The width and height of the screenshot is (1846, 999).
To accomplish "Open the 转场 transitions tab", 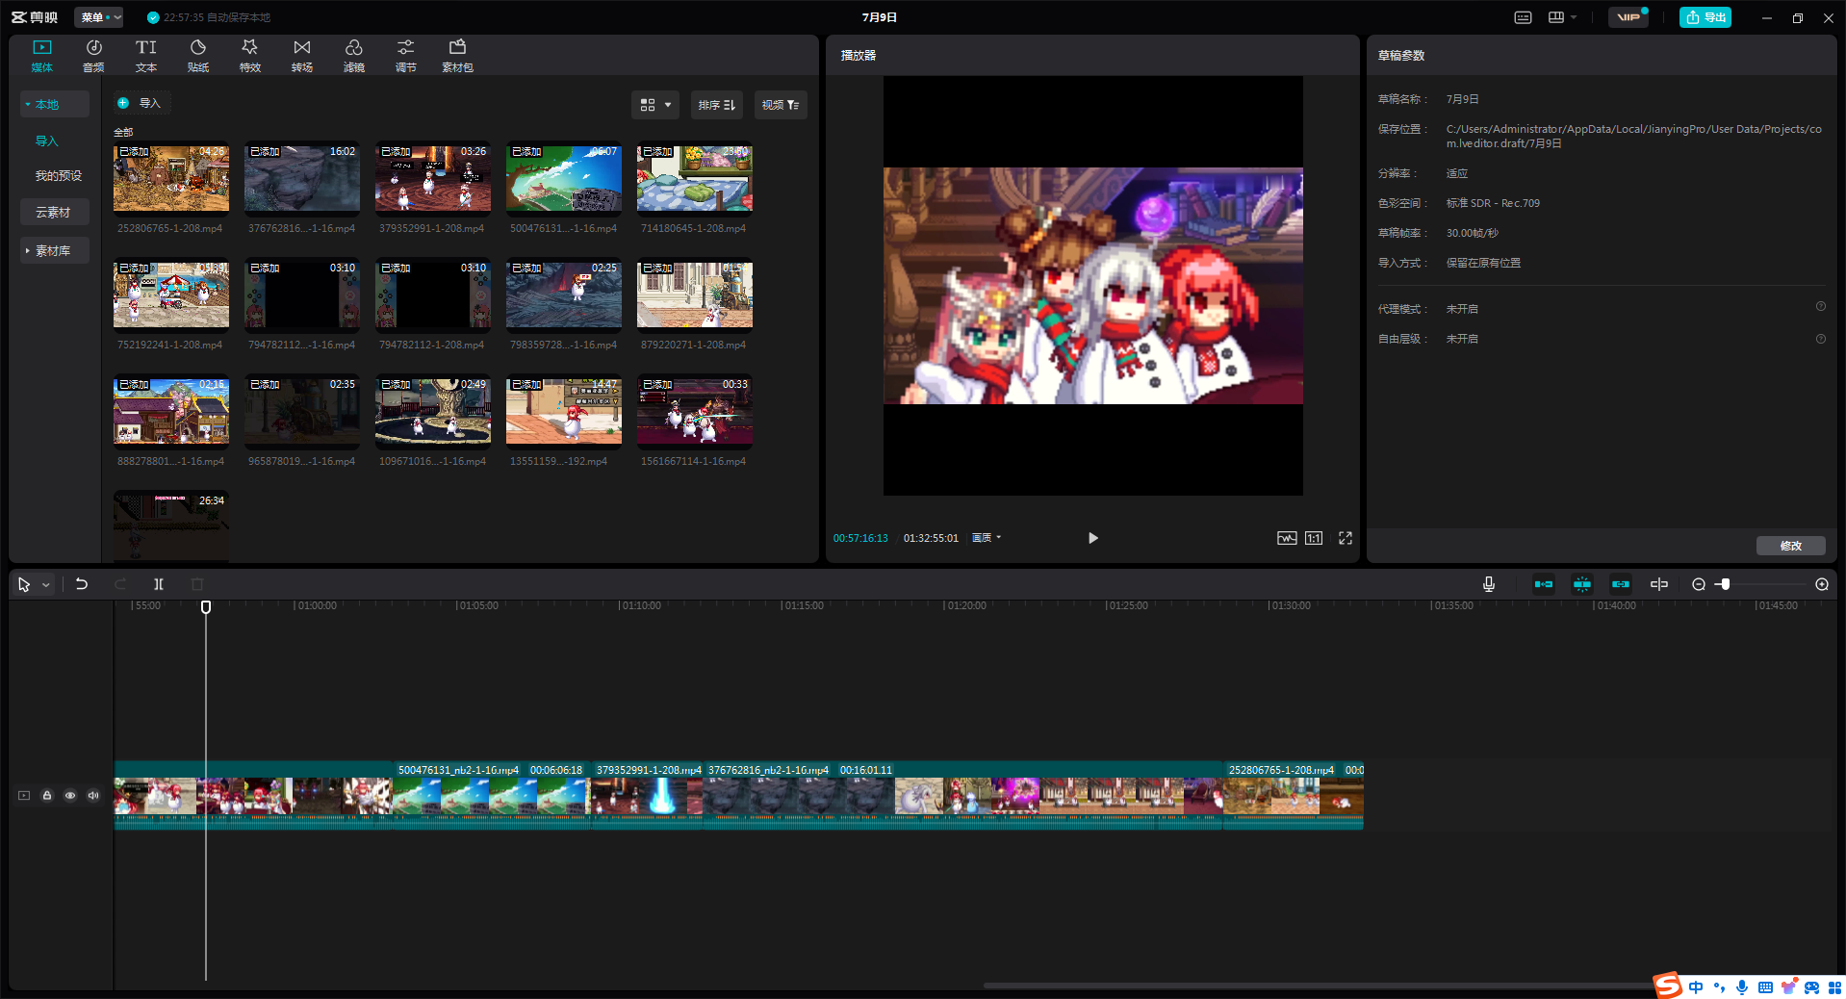I will (301, 56).
